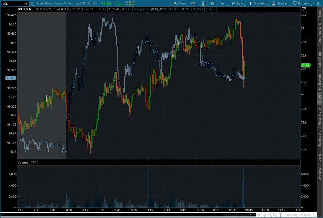The image size is (323, 218).
Task: Click the 10:45 time axis label
Action: [249, 210]
